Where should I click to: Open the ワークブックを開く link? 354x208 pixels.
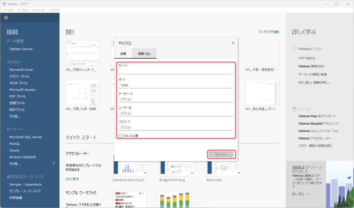269,32
